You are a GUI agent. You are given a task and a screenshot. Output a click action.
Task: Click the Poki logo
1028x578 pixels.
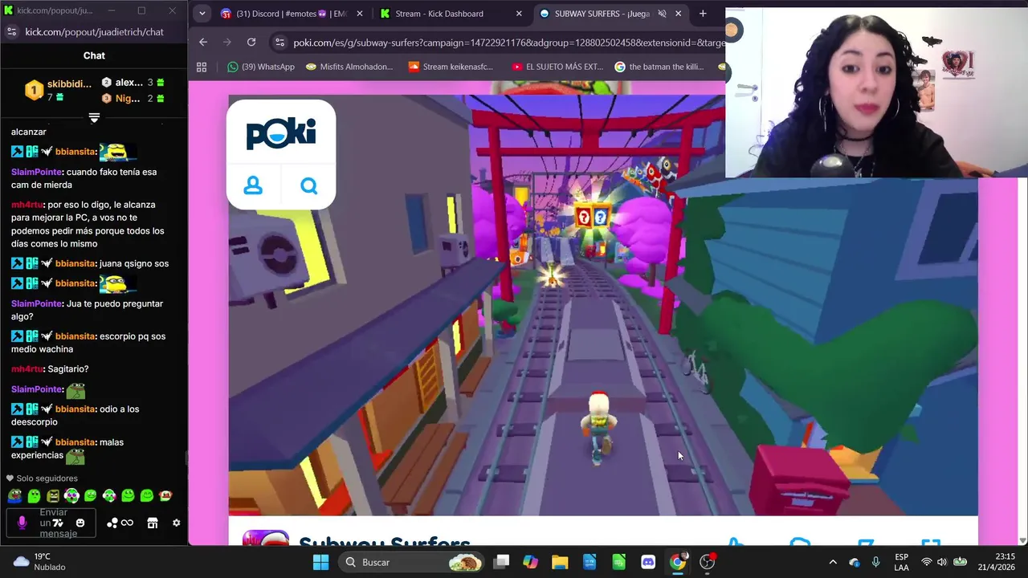pyautogui.click(x=281, y=133)
